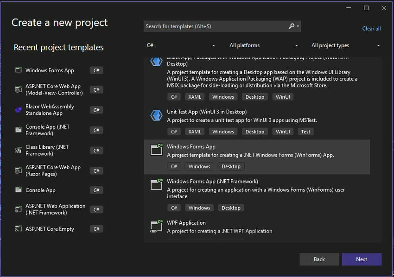
Task: Expand the All platforms dropdown
Action: tap(263, 45)
